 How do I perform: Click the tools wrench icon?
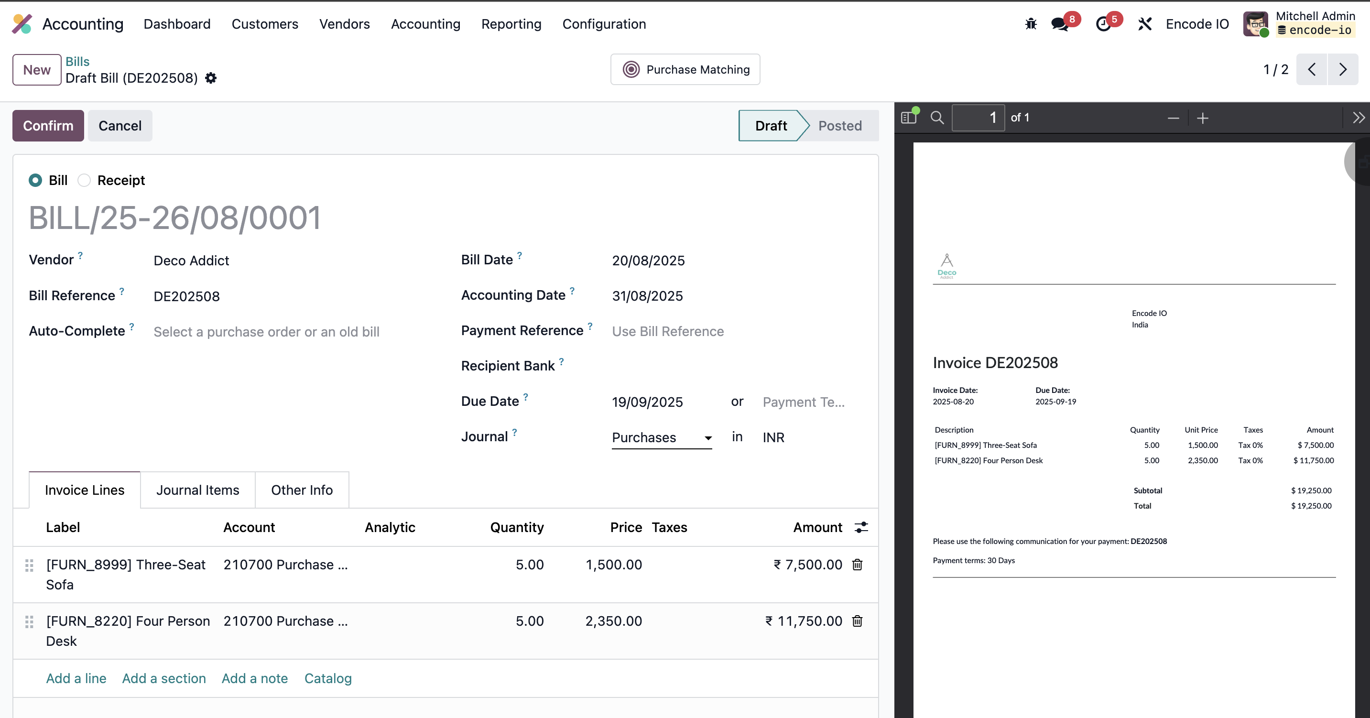tap(1144, 24)
